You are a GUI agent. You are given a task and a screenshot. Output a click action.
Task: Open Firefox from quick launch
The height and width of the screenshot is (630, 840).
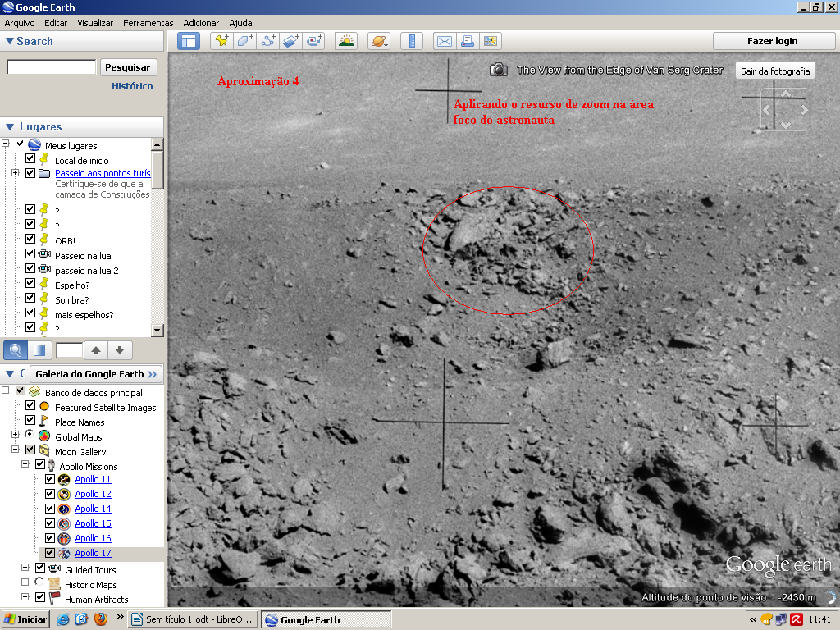pyautogui.click(x=100, y=619)
